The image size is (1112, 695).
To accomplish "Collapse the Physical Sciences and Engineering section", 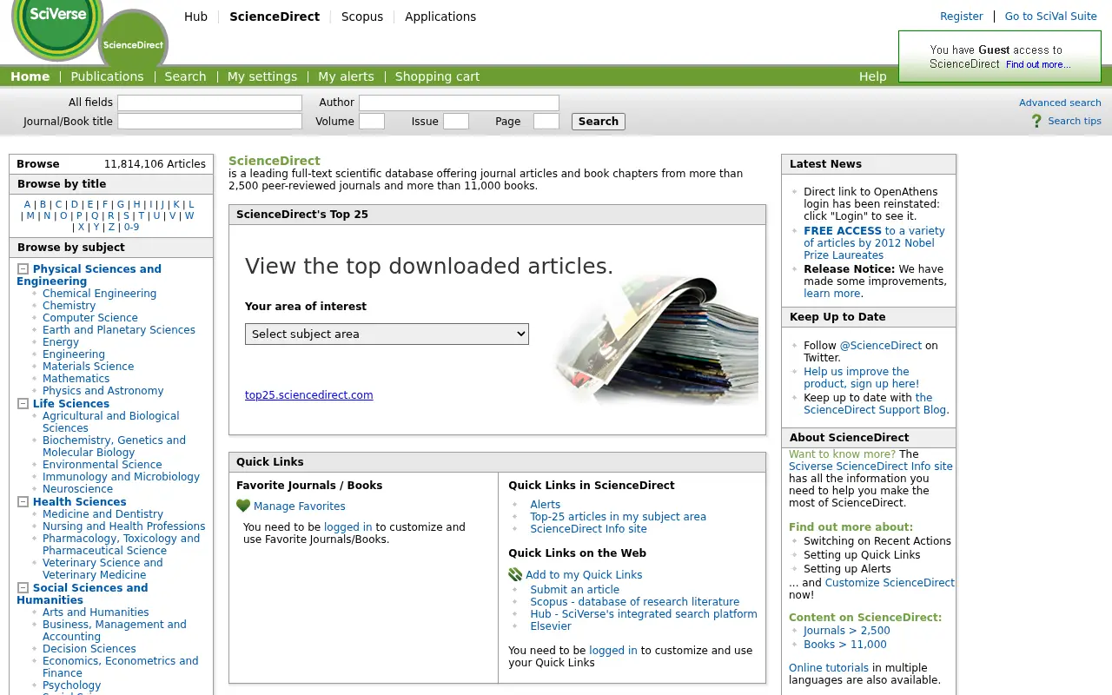I will click(23, 269).
